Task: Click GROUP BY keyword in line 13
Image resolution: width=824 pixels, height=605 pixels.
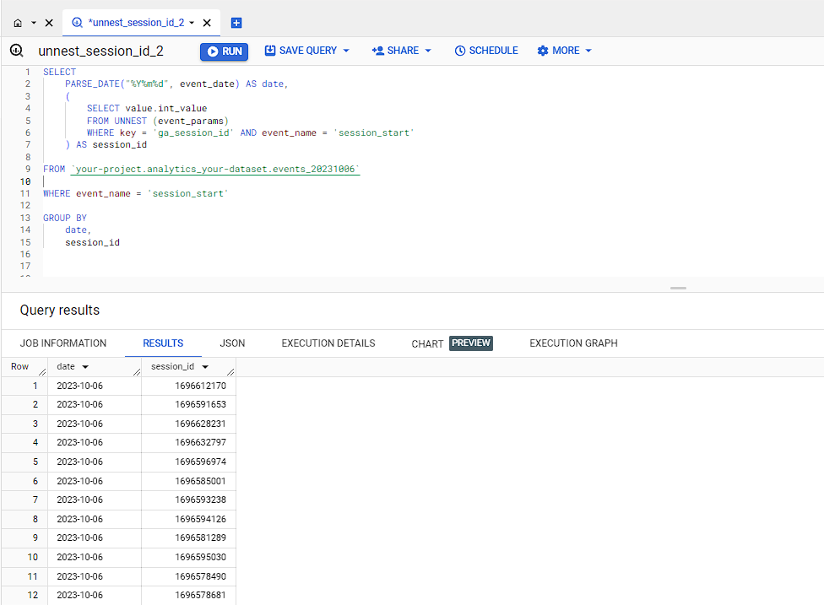Action: click(65, 218)
